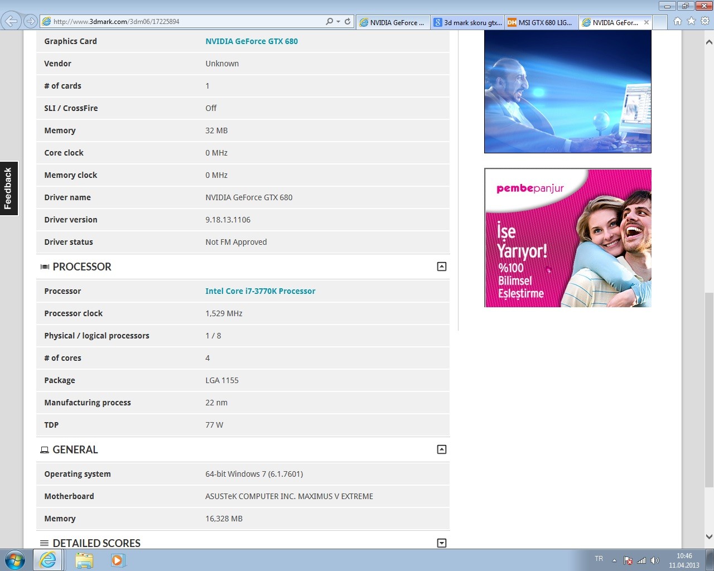This screenshot has width=714, height=571.
Task: Collapse the PROCESSOR section
Action: (x=442, y=267)
